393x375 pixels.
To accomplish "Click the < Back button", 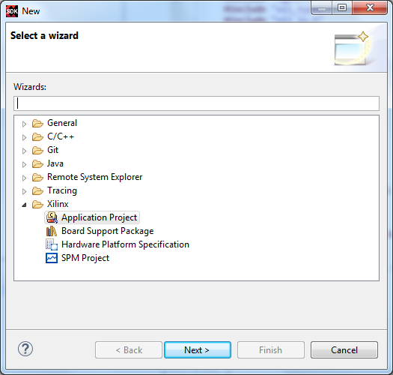I will coord(129,350).
